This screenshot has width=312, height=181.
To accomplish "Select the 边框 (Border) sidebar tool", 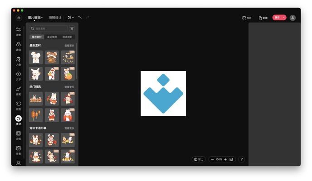I will [19, 135].
